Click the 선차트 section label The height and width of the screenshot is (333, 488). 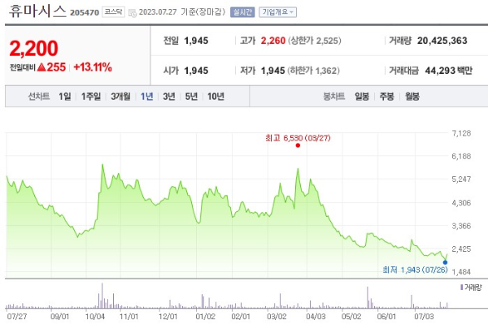[39, 97]
